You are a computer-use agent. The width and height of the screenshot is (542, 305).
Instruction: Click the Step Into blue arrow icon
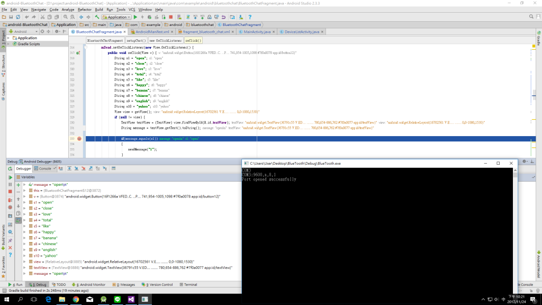76,168
